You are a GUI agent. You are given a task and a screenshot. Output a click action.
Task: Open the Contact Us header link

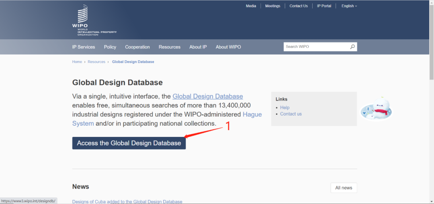pos(298,6)
